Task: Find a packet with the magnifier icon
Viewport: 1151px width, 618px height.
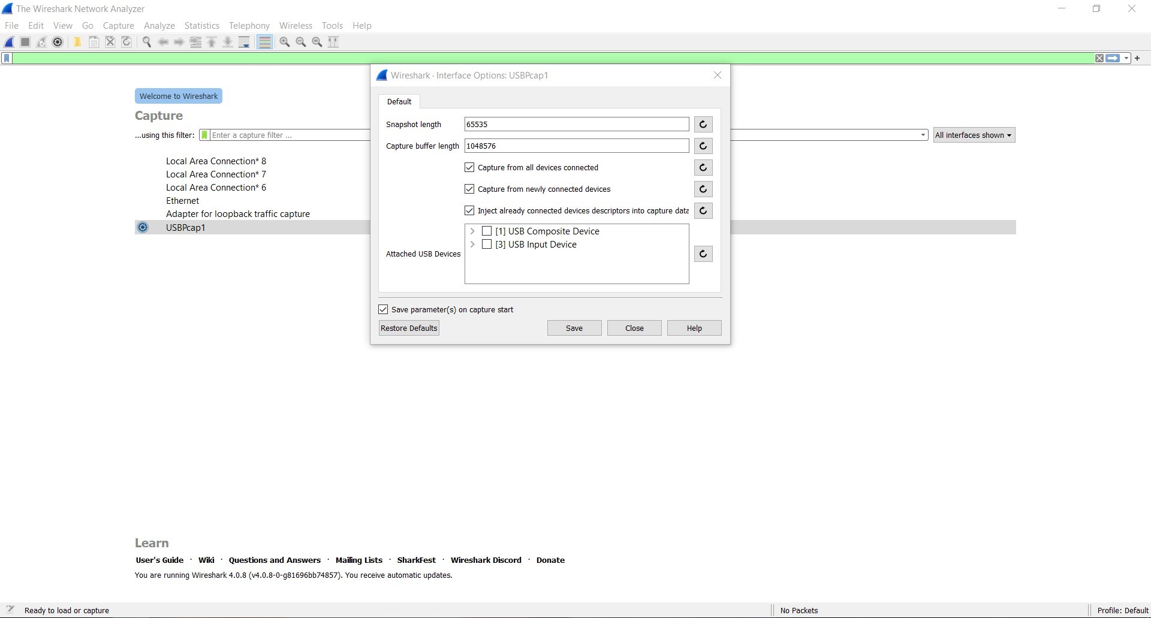Action: [146, 42]
